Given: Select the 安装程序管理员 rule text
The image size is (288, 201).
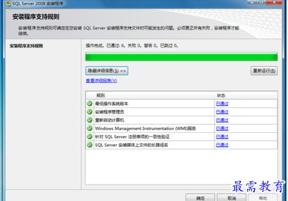Looking at the screenshot, I should click(109, 112).
